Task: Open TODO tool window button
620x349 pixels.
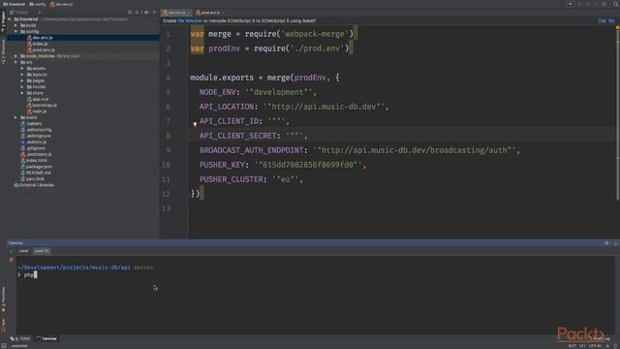Action: (20, 338)
